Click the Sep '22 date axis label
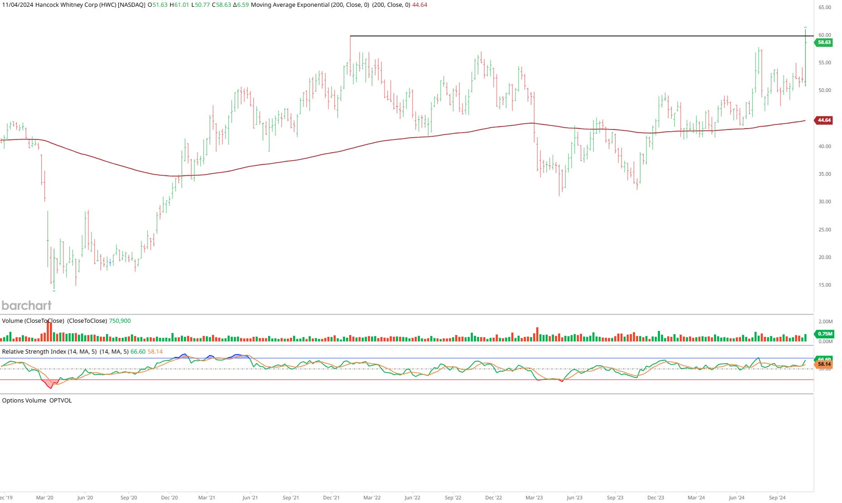842x503 pixels. [453, 498]
